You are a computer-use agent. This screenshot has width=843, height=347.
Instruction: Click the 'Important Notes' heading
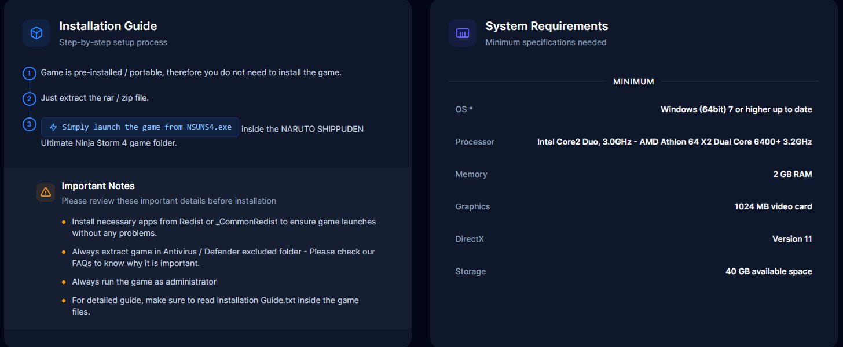coord(98,186)
